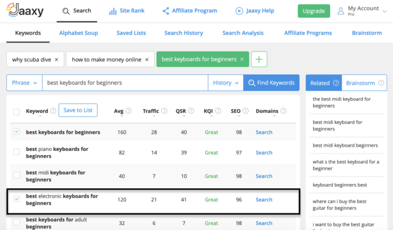393x230 pixels.
Task: Click Search domains for 'adult beginners' row
Action: click(x=264, y=223)
